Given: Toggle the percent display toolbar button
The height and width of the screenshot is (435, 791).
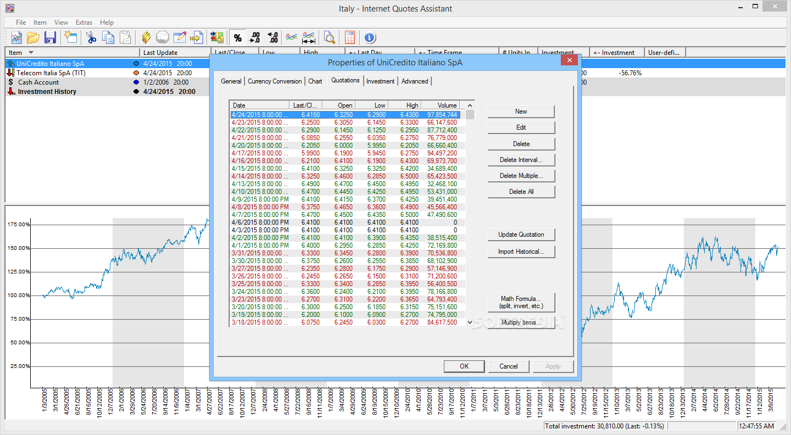Looking at the screenshot, I should [x=237, y=37].
